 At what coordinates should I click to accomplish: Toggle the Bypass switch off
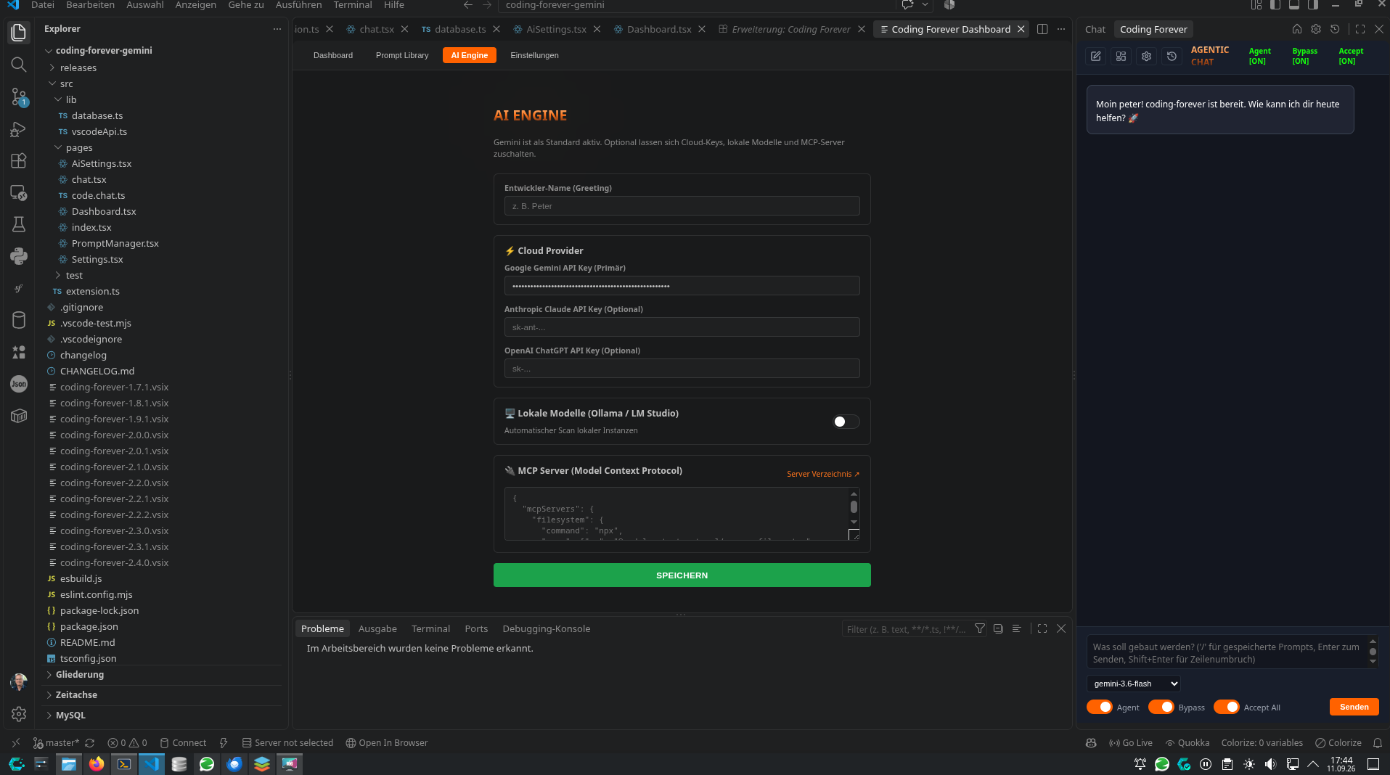click(1161, 707)
